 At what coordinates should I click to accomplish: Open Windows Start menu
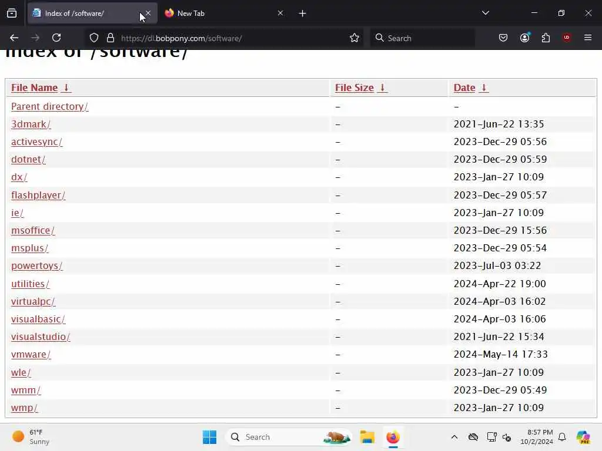tap(210, 437)
